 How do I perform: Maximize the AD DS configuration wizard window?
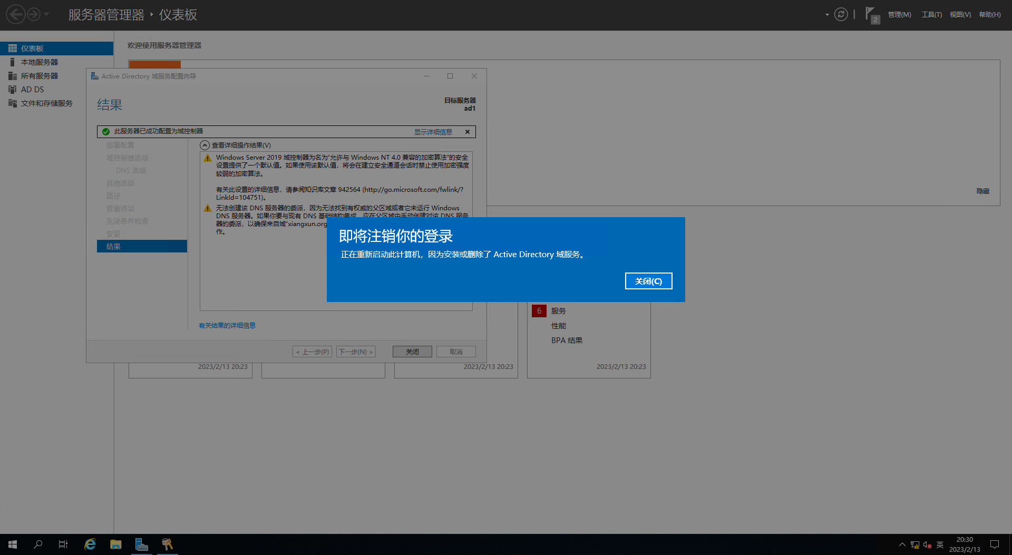click(450, 76)
